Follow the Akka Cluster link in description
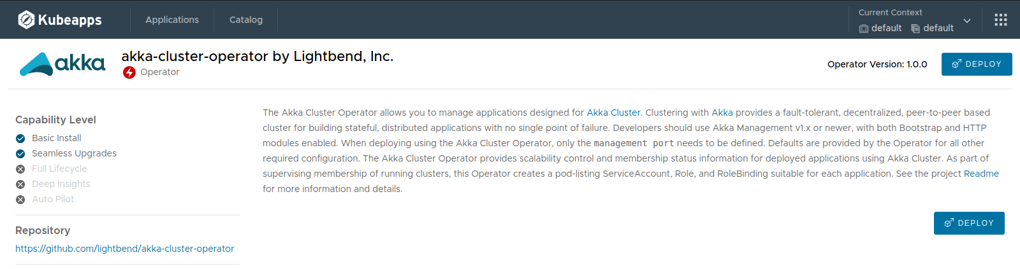The height and width of the screenshot is (269, 1020). tap(613, 113)
